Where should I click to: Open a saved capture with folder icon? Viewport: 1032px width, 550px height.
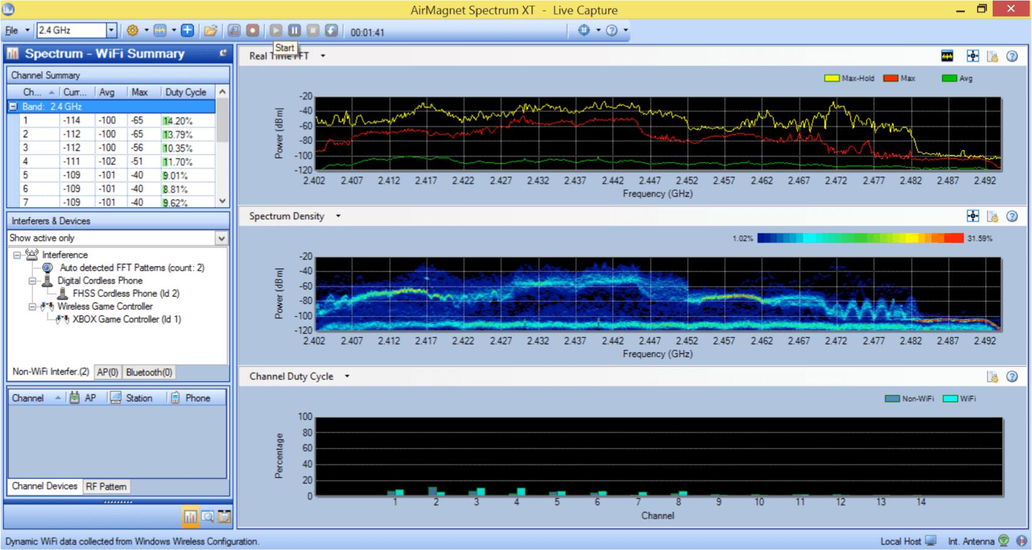click(211, 30)
